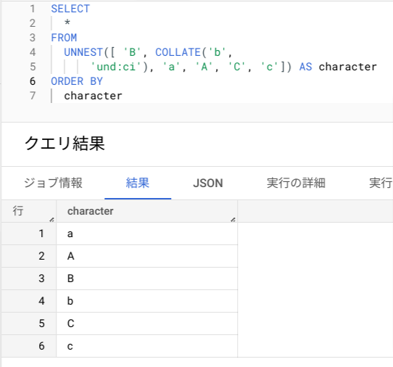Select result cell 'a' in row 1

[x=147, y=234]
